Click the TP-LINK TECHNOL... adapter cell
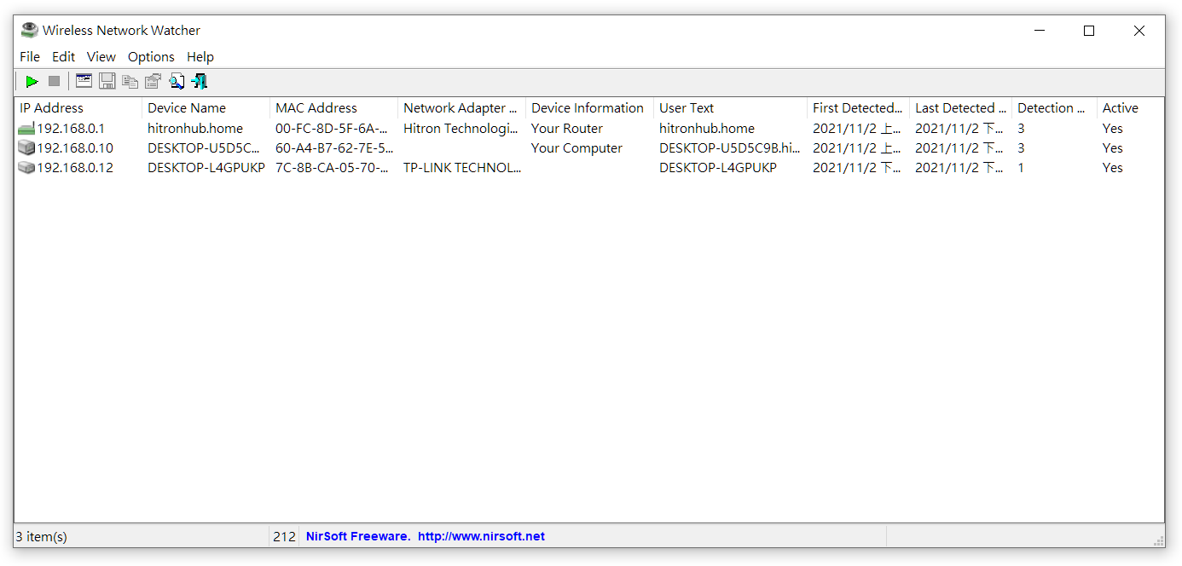The image size is (1182, 566). point(462,168)
